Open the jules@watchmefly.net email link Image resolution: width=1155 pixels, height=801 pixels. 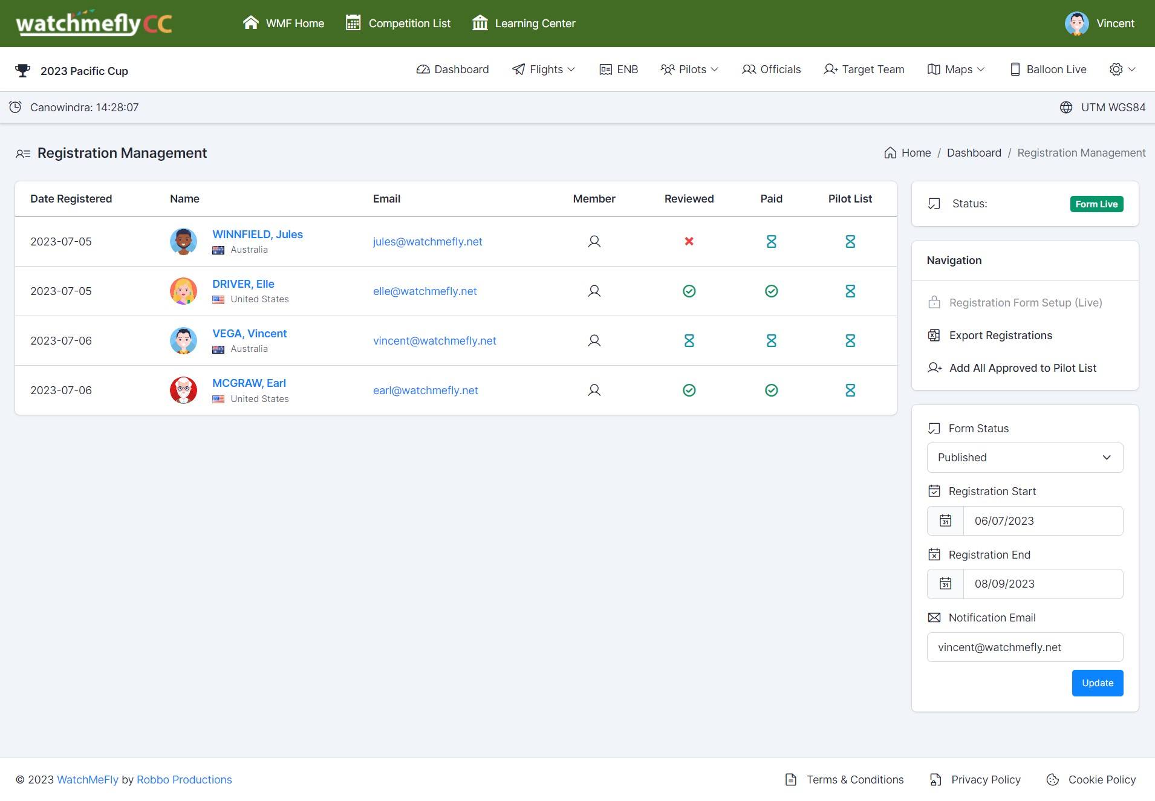(427, 241)
